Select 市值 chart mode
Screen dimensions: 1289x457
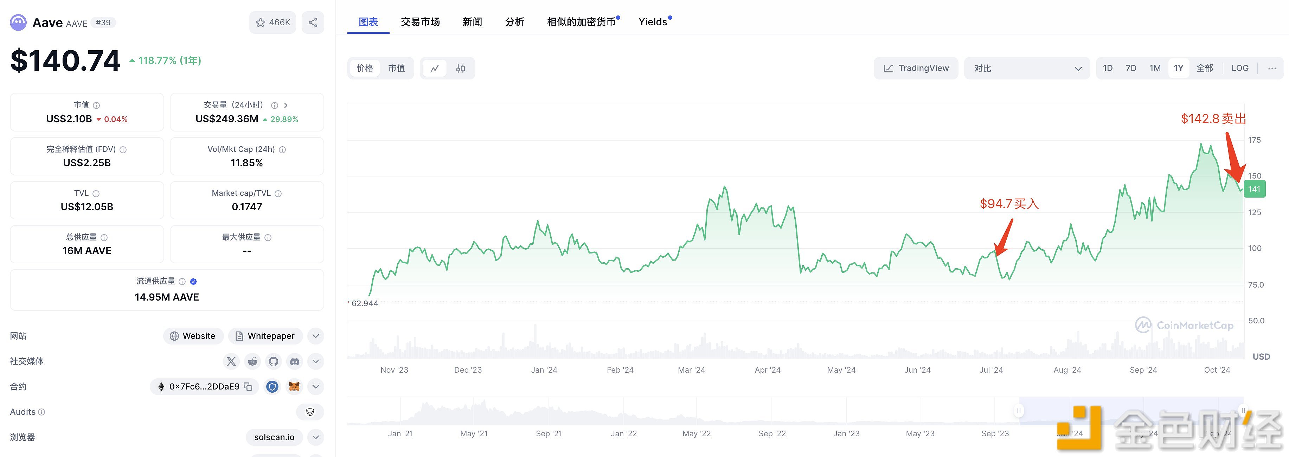click(396, 69)
